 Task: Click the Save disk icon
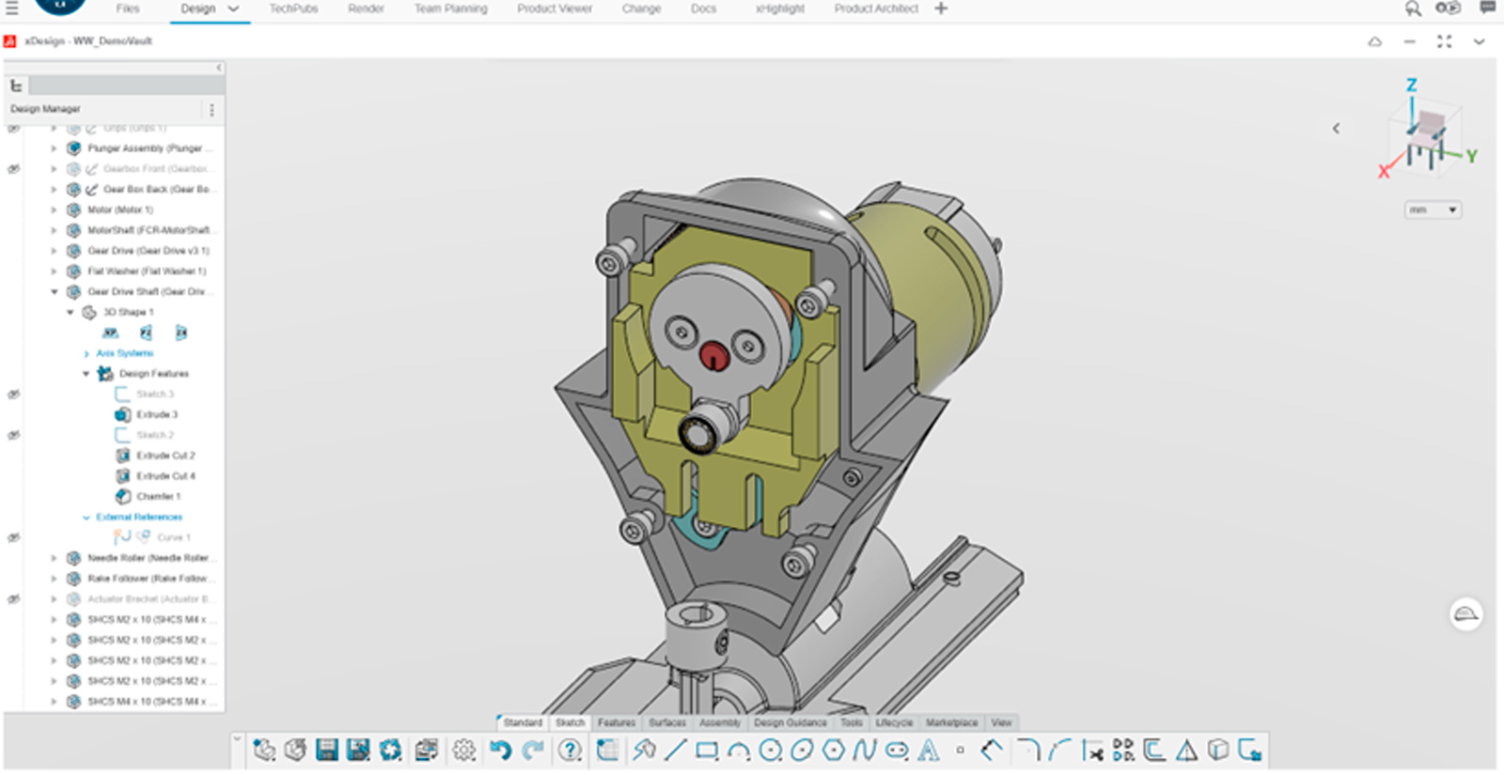326,750
